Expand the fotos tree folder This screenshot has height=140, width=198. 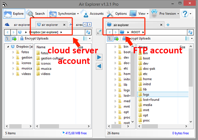pyautogui.click(x=13, y=52)
